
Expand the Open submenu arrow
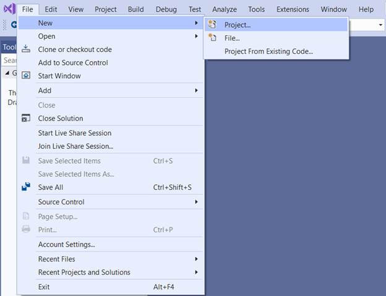[196, 36]
